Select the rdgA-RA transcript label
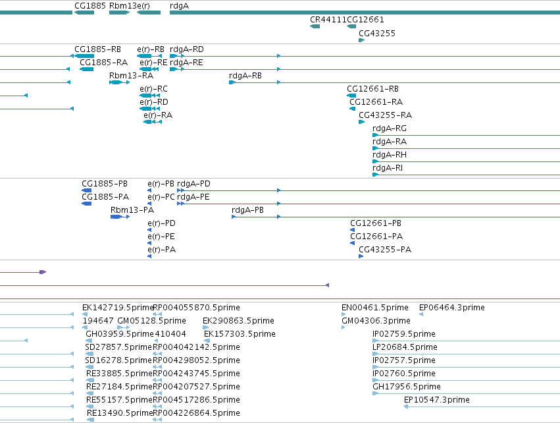This screenshot has width=560, height=423. (390, 142)
